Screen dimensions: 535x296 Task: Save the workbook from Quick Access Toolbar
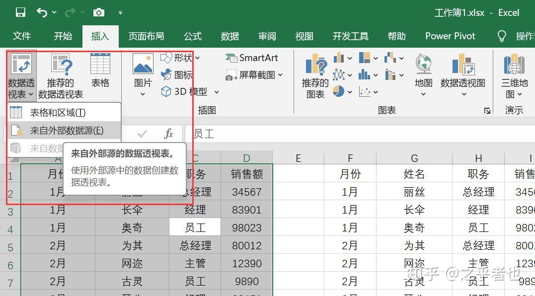tap(20, 12)
